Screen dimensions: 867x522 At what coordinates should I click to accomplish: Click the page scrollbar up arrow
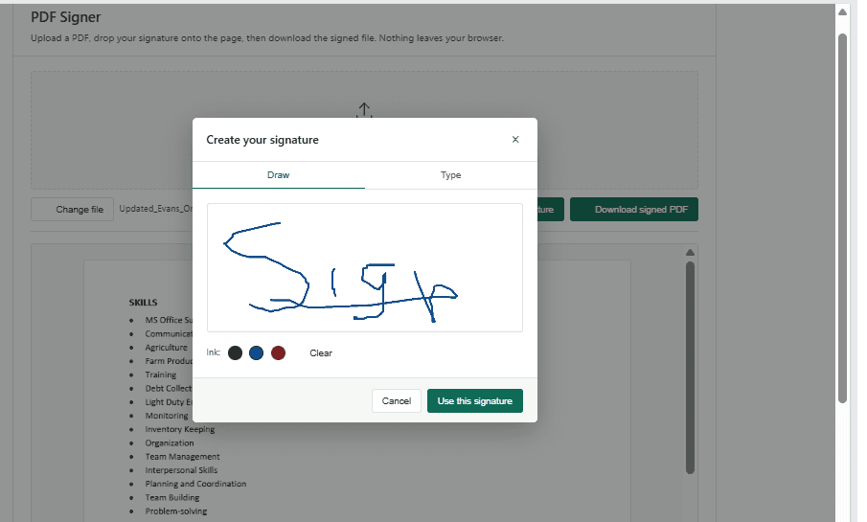click(842, 12)
